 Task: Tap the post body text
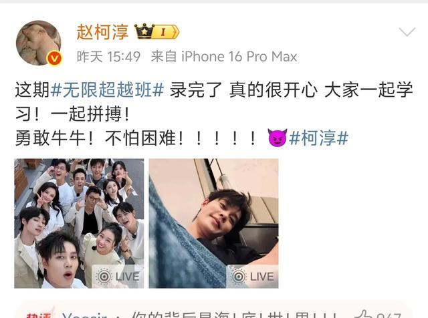tap(214, 114)
